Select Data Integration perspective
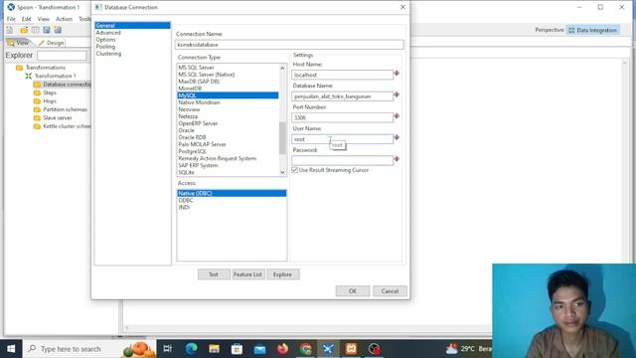The image size is (636, 358). pyautogui.click(x=593, y=30)
